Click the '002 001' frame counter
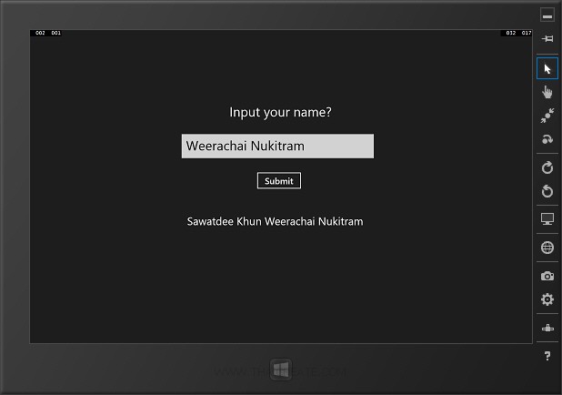562x395 pixels. 48,33
